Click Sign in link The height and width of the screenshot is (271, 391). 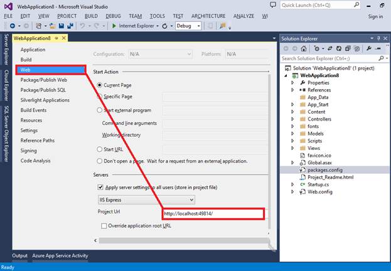[375, 16]
